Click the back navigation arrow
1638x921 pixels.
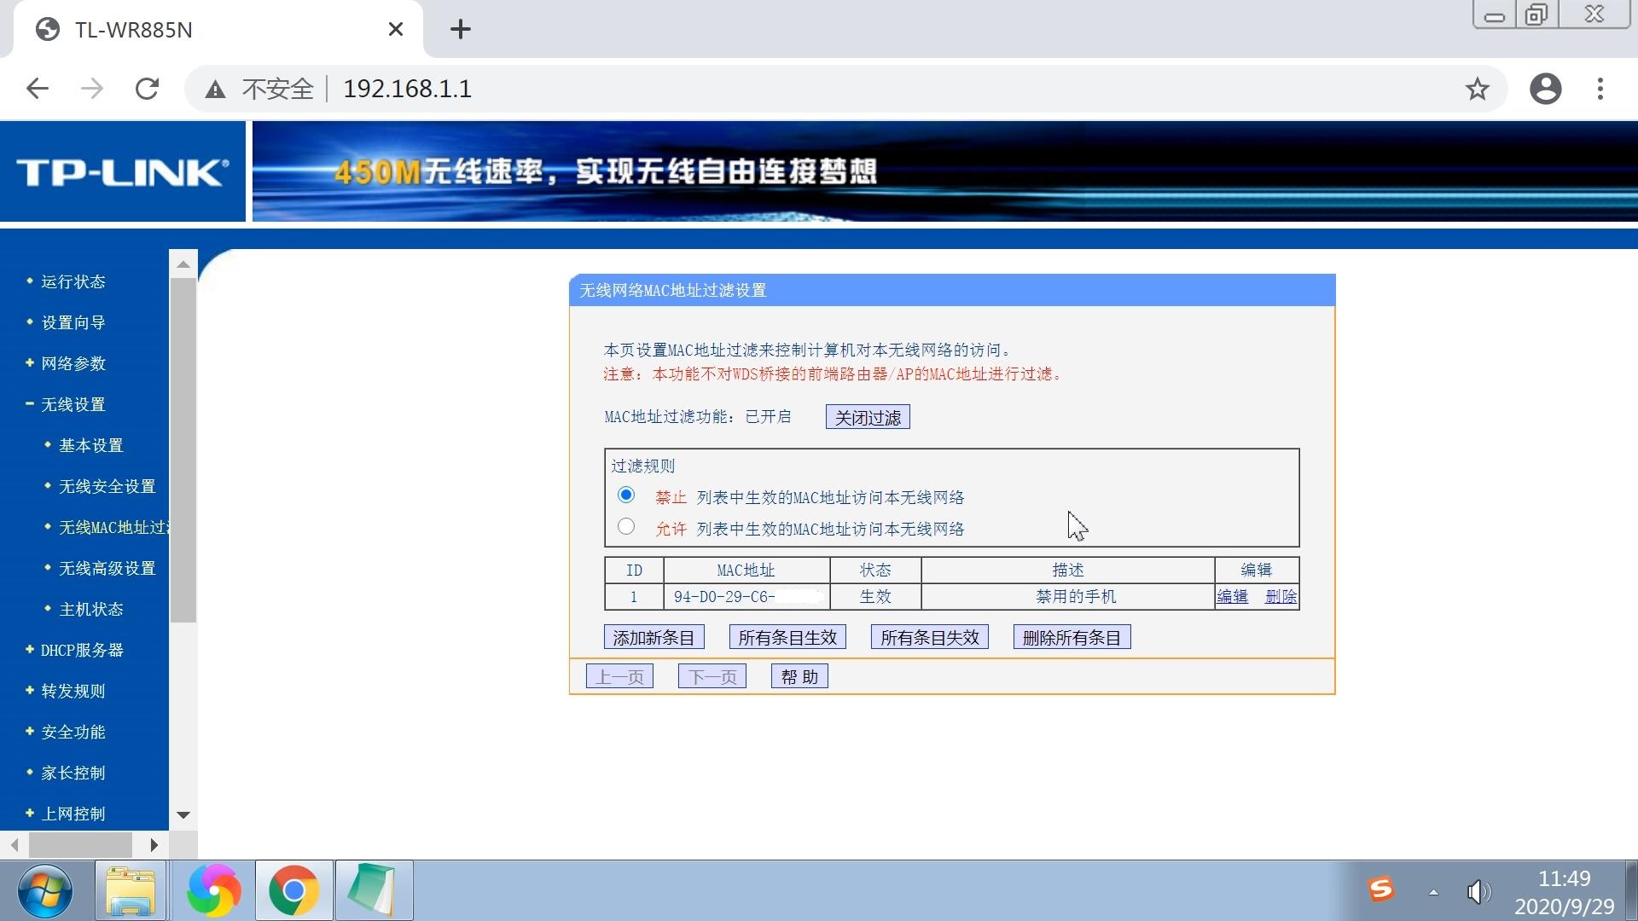click(37, 88)
